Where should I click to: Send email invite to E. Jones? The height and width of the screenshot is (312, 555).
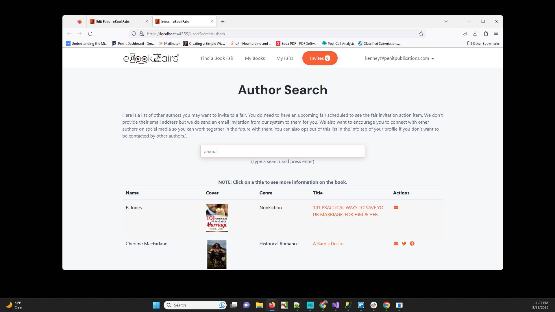click(396, 207)
